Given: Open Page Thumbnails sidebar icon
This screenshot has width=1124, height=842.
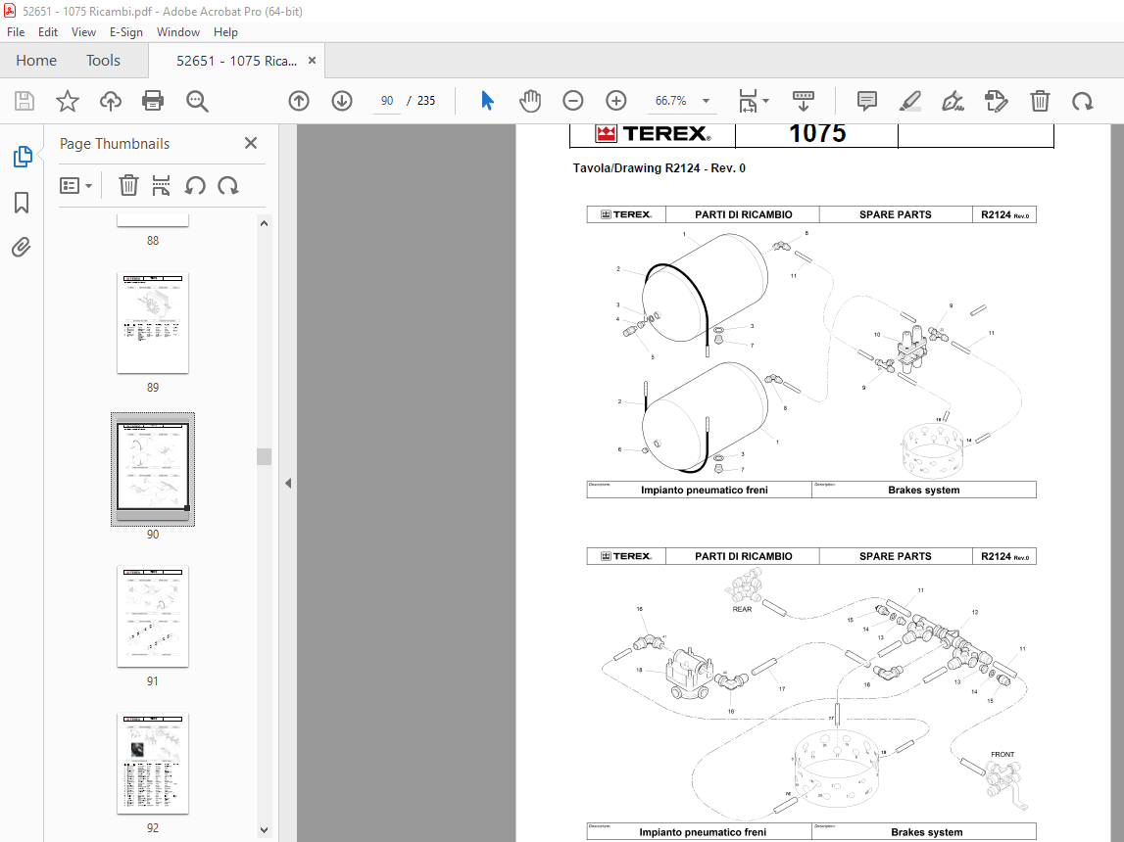Looking at the screenshot, I should [23, 156].
